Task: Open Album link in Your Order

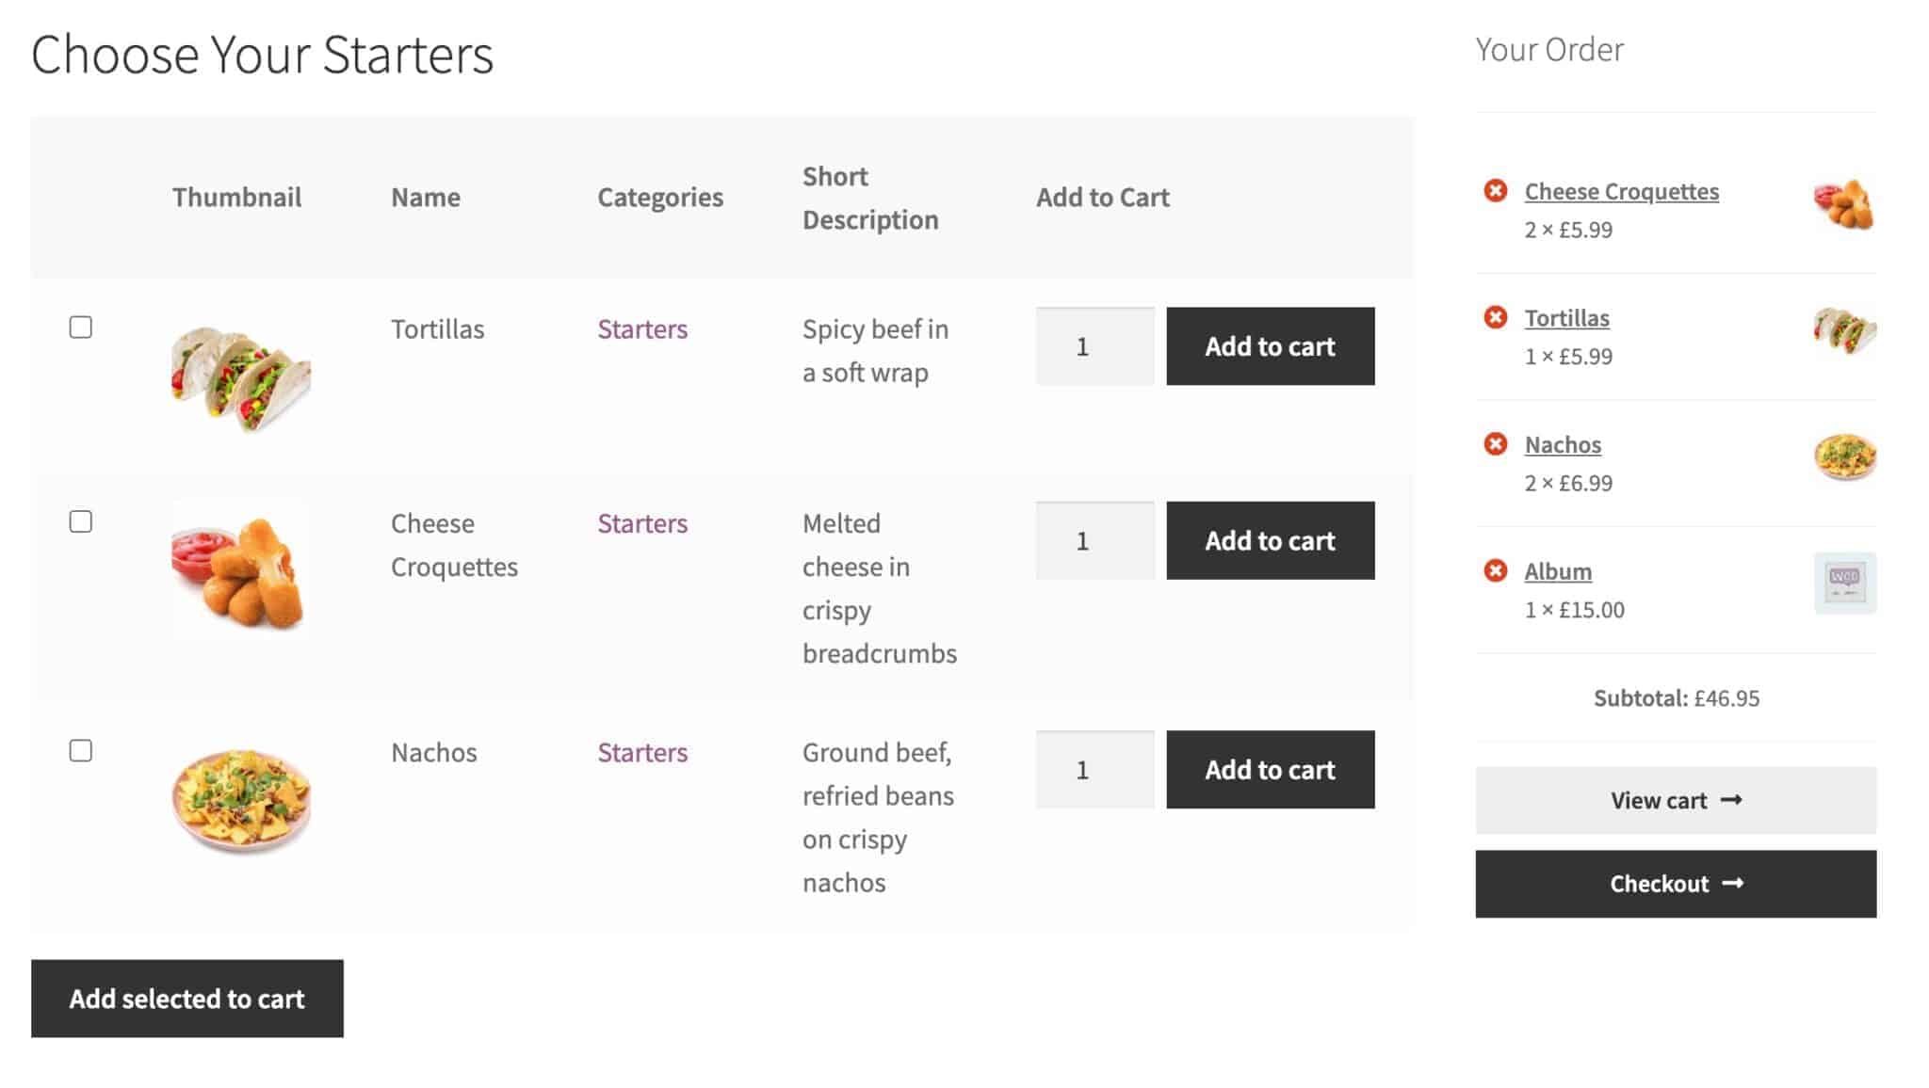Action: click(1558, 571)
